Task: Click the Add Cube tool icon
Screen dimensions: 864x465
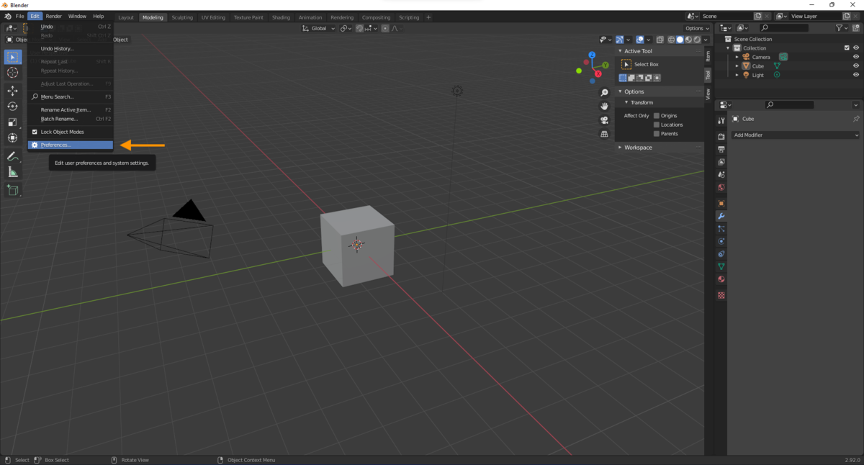Action: (12, 191)
